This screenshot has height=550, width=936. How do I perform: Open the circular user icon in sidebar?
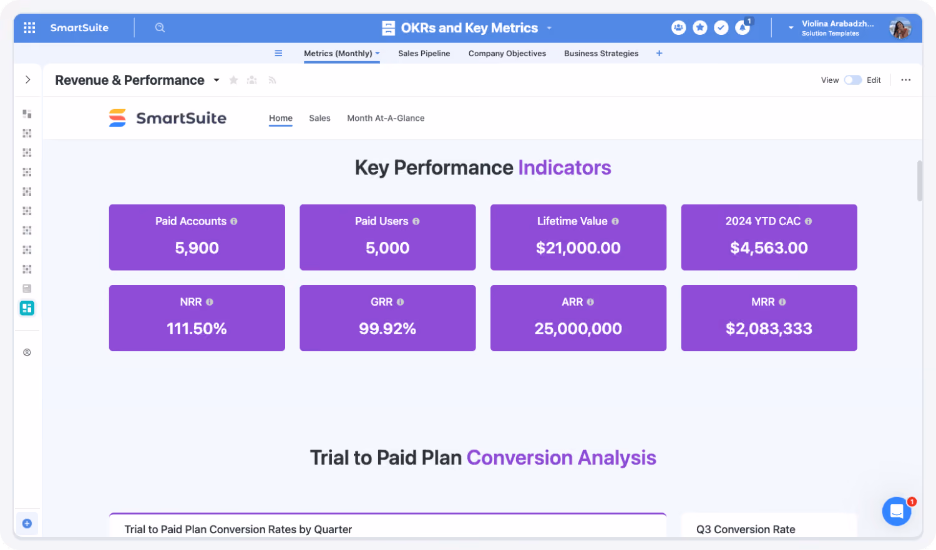click(x=27, y=352)
